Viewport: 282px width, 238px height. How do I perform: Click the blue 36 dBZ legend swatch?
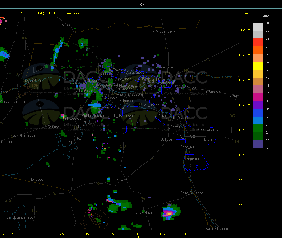coord(258,113)
